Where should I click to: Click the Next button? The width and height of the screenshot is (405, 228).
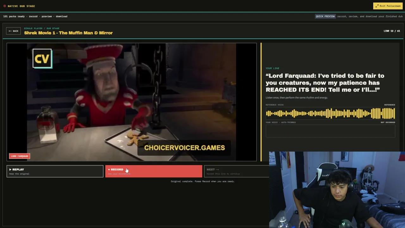[237, 171]
